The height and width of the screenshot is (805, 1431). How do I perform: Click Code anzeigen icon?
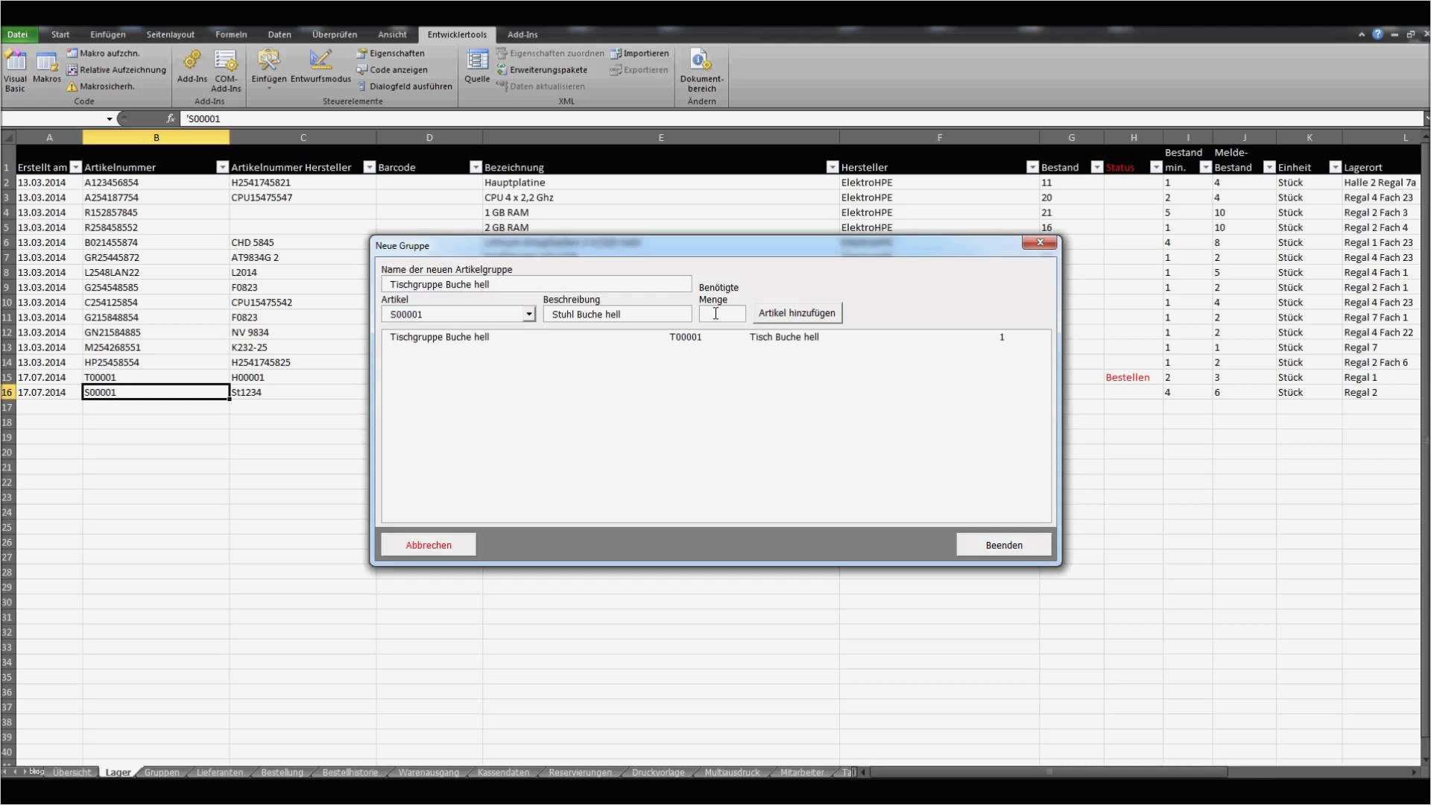pos(362,70)
